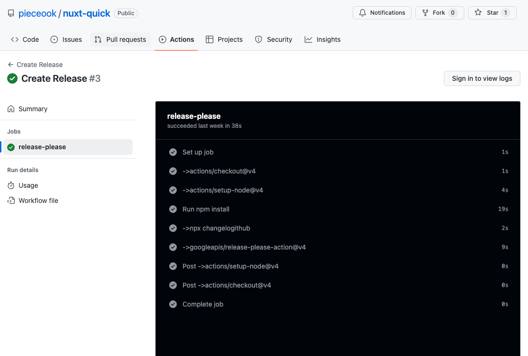Screen dimensions: 528x356
Task: Switch to the Issues tab
Action: coord(66,39)
